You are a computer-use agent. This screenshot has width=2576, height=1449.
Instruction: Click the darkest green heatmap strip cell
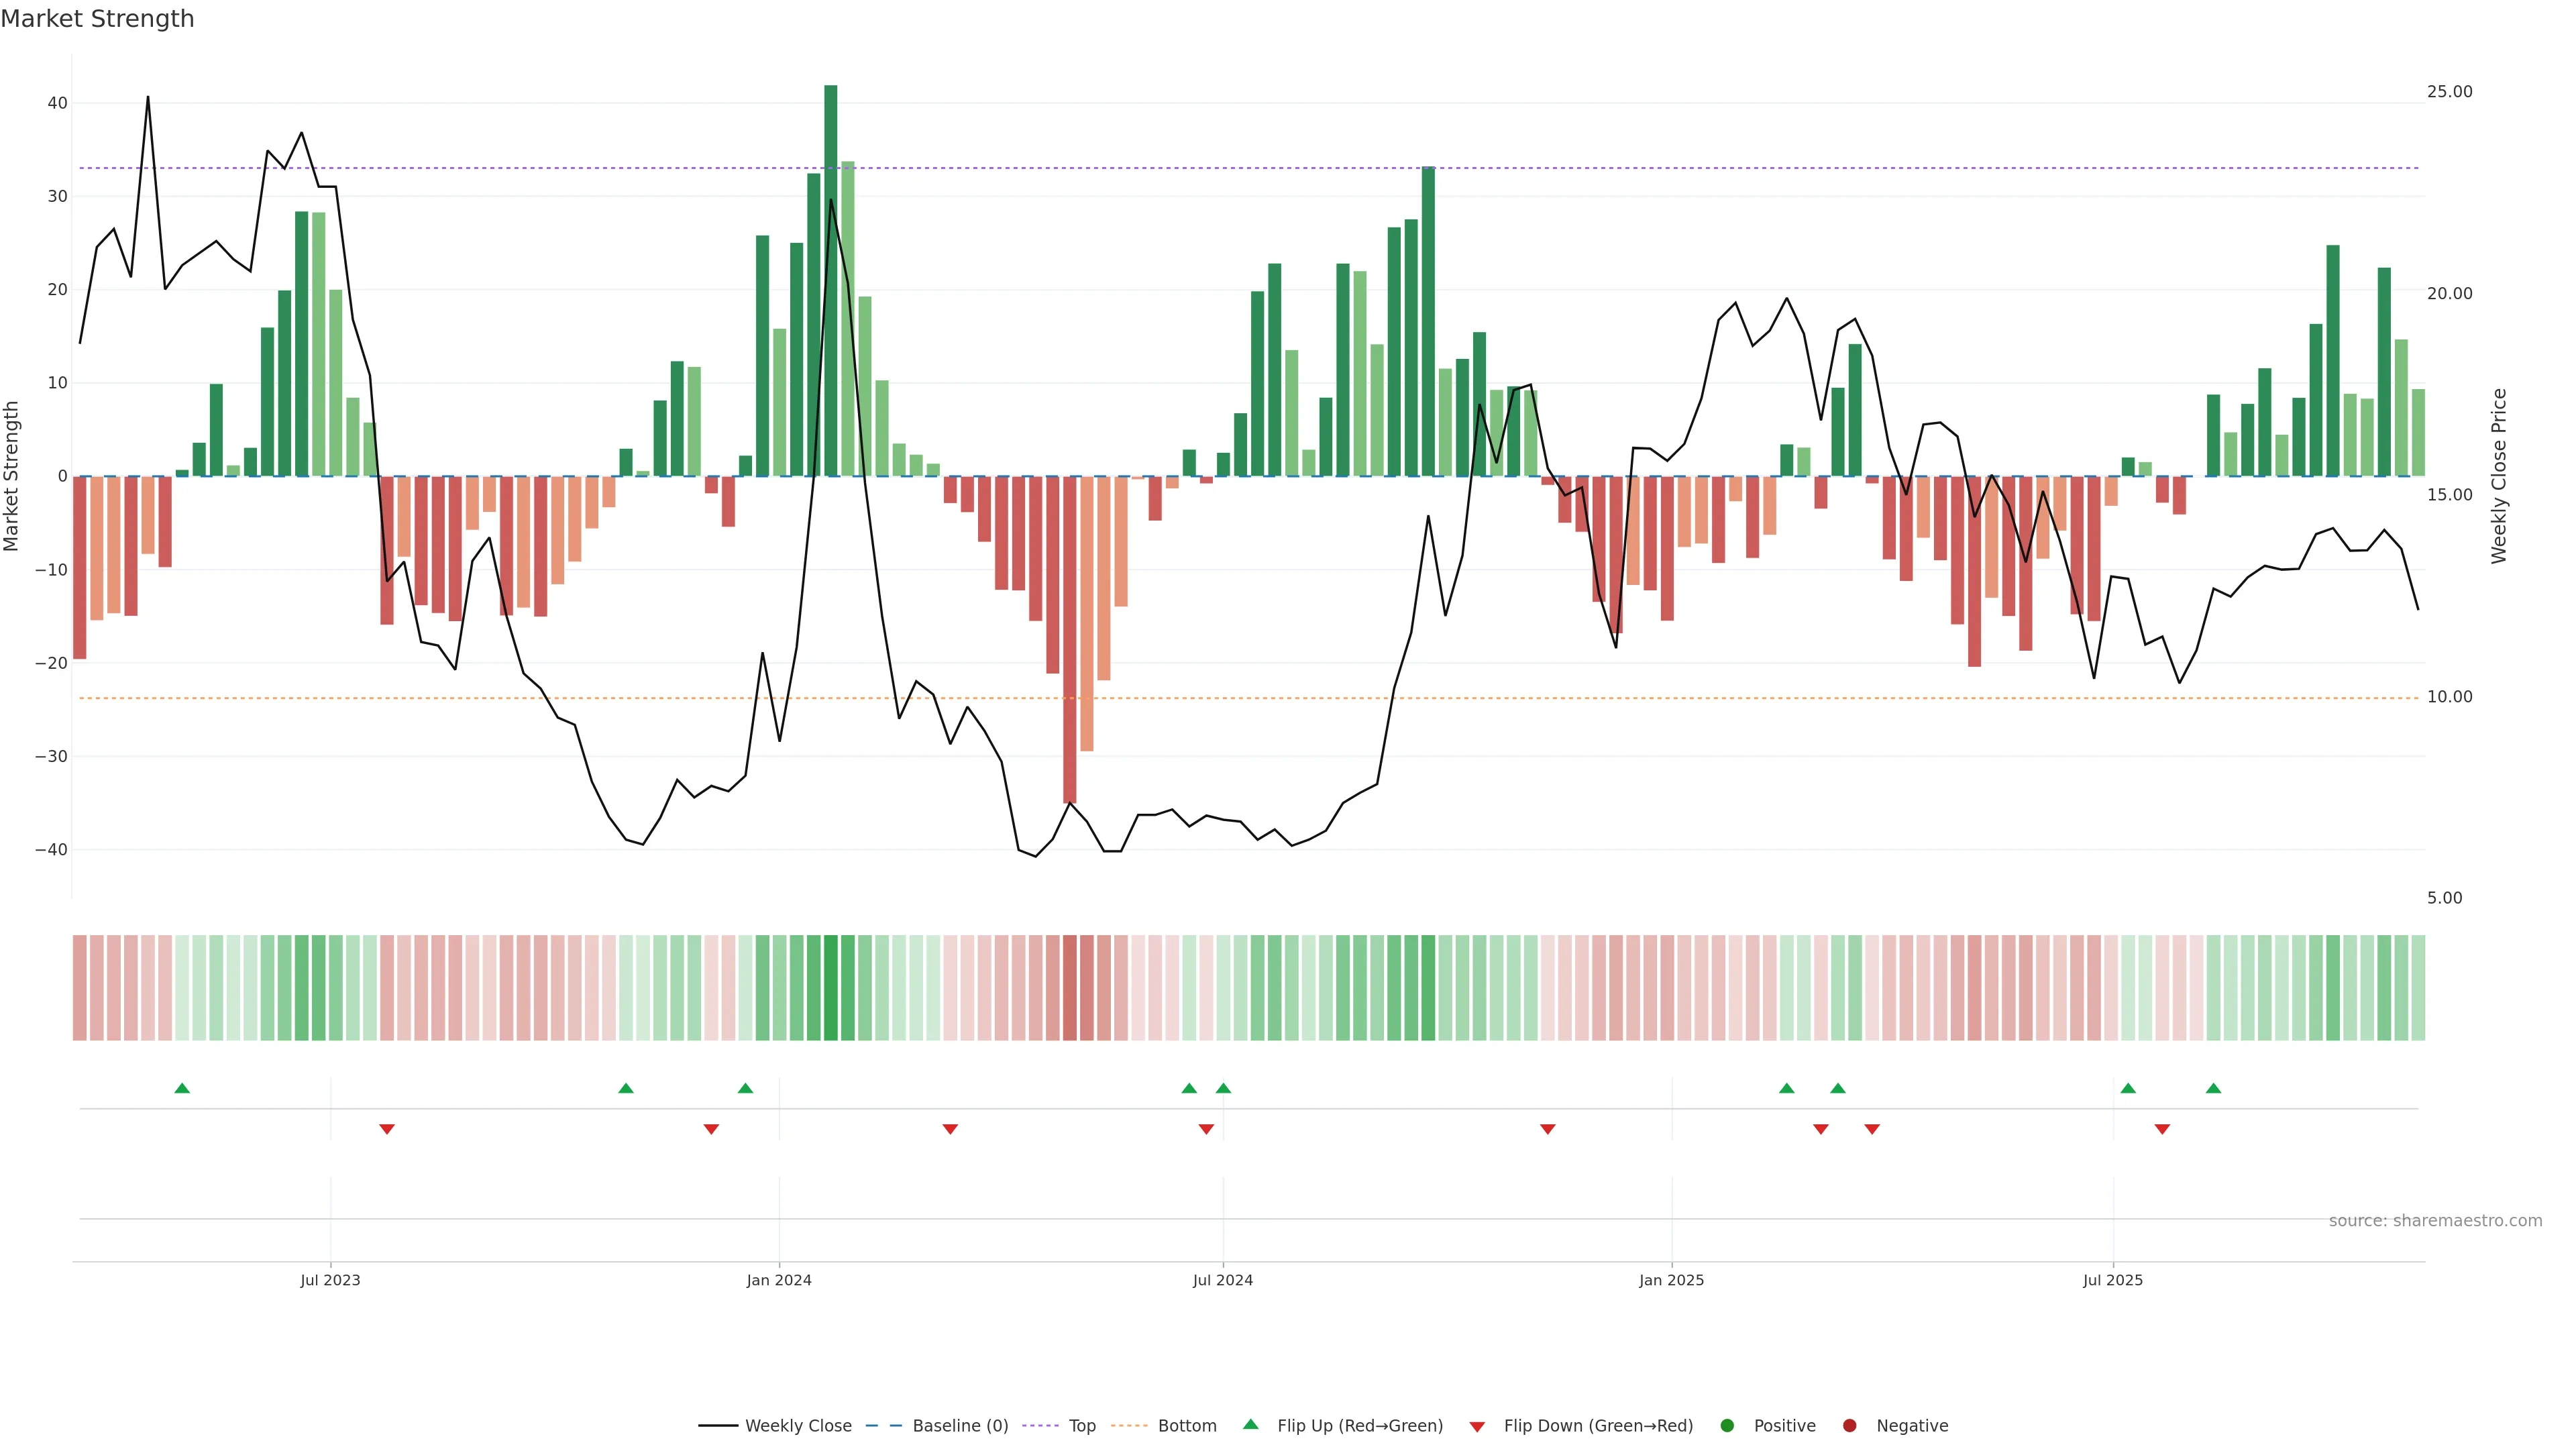[831, 988]
